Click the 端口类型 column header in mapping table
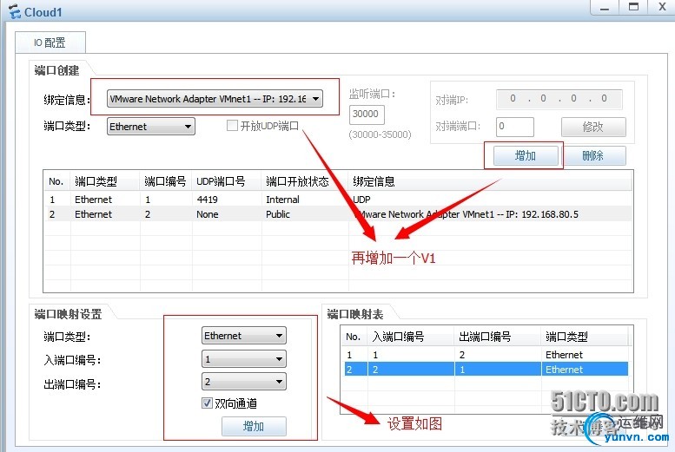Screen dimensions: 675x452 coord(585,337)
